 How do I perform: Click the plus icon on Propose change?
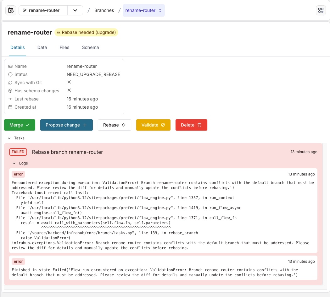tap(86, 125)
